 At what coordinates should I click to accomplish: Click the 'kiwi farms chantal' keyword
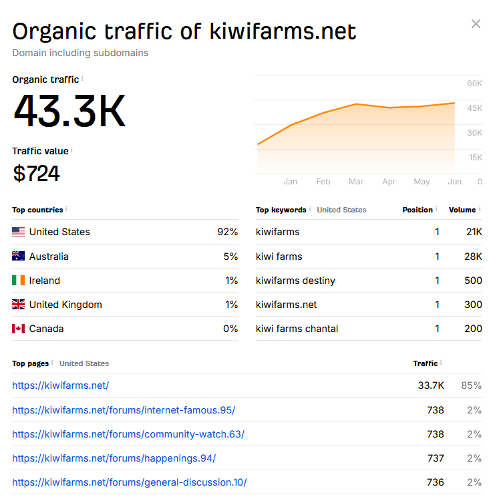point(297,329)
